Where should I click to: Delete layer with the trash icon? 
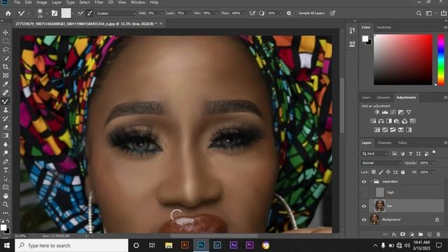click(438, 234)
